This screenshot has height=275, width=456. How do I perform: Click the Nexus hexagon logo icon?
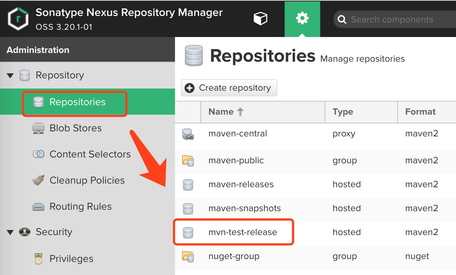pyautogui.click(x=17, y=19)
